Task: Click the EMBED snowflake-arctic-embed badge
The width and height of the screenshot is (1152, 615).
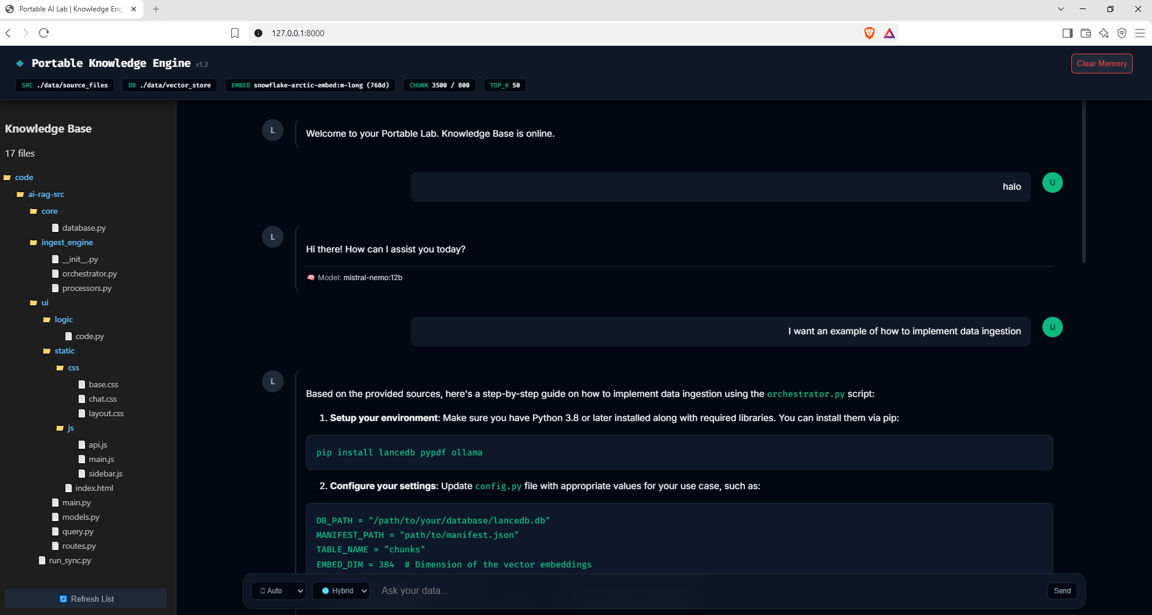Action: (310, 85)
